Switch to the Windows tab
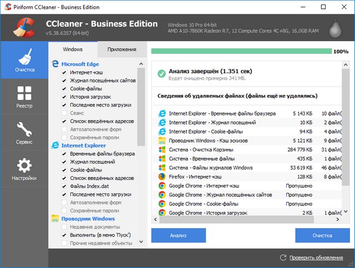The height and width of the screenshot is (268, 355). click(73, 49)
